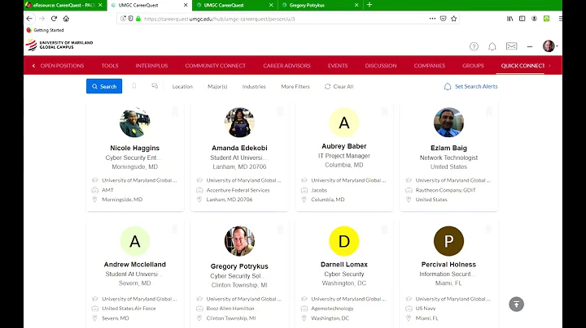Viewport: 586px width, 328px height.
Task: Close the Gregory Potrykus tab
Action: (356, 5)
